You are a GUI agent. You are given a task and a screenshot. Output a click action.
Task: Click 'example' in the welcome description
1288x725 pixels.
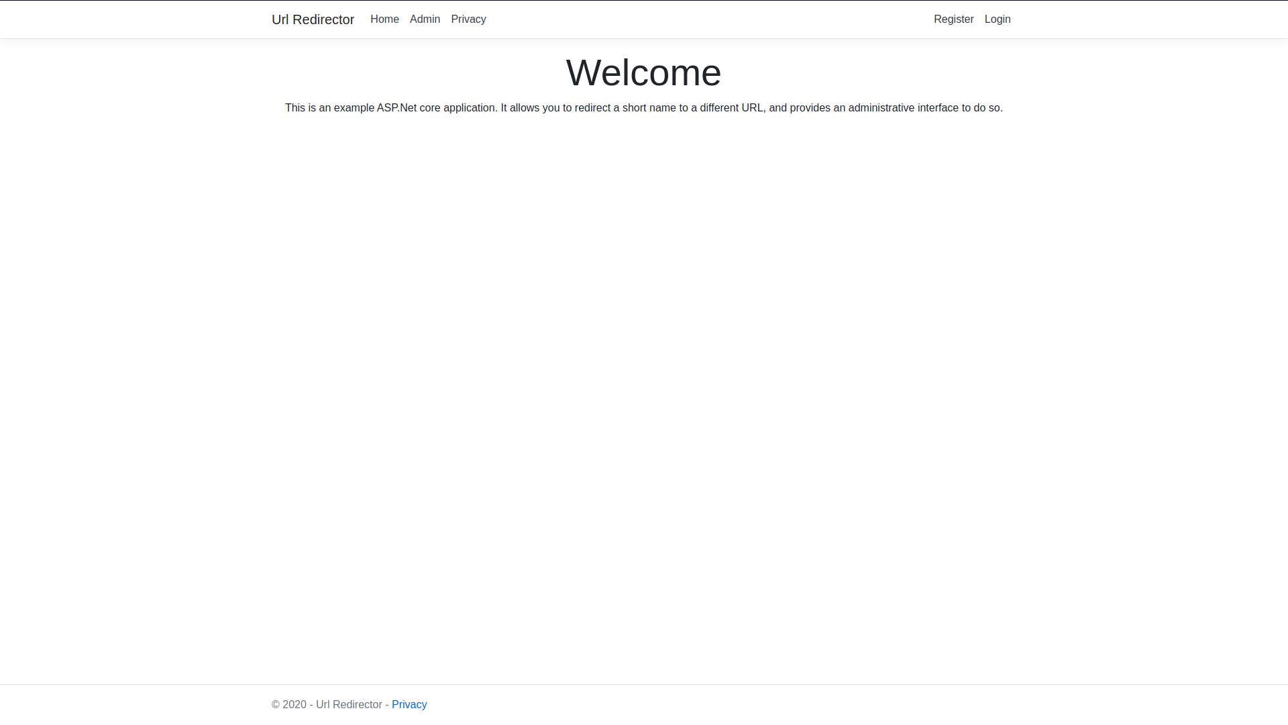point(354,108)
